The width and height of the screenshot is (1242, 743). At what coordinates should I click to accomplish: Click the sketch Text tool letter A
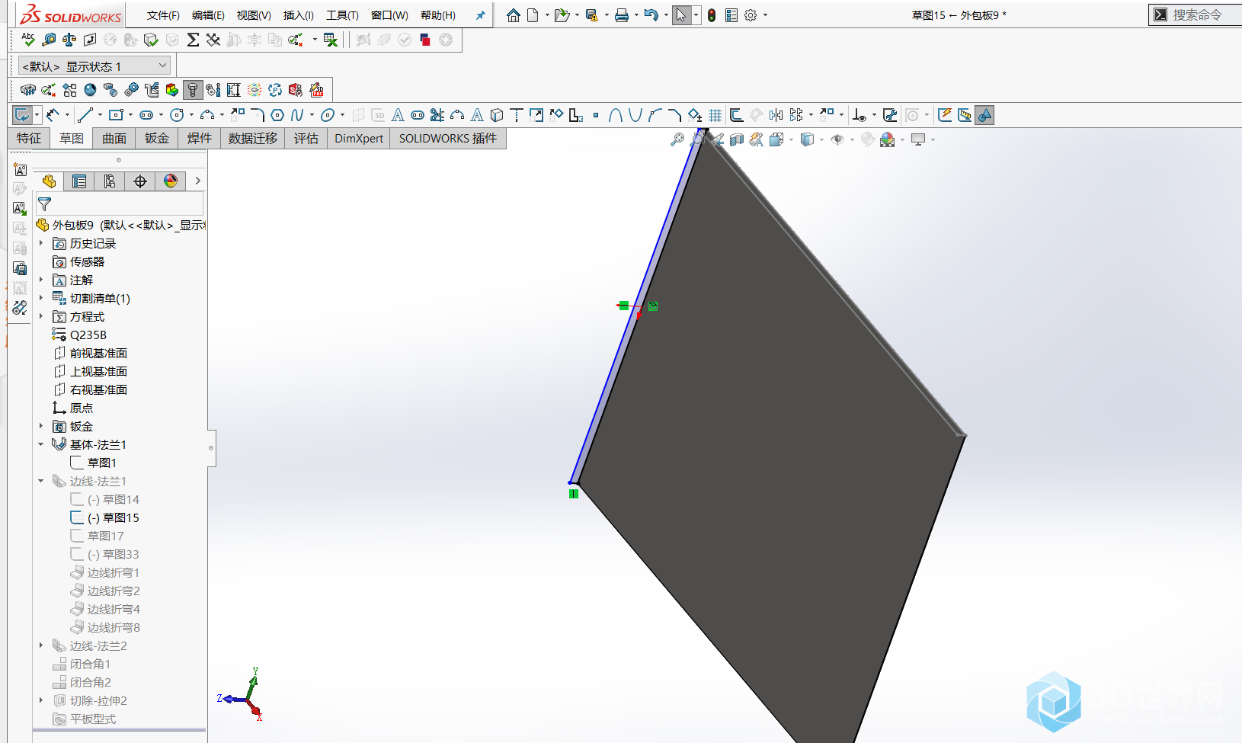pos(398,115)
